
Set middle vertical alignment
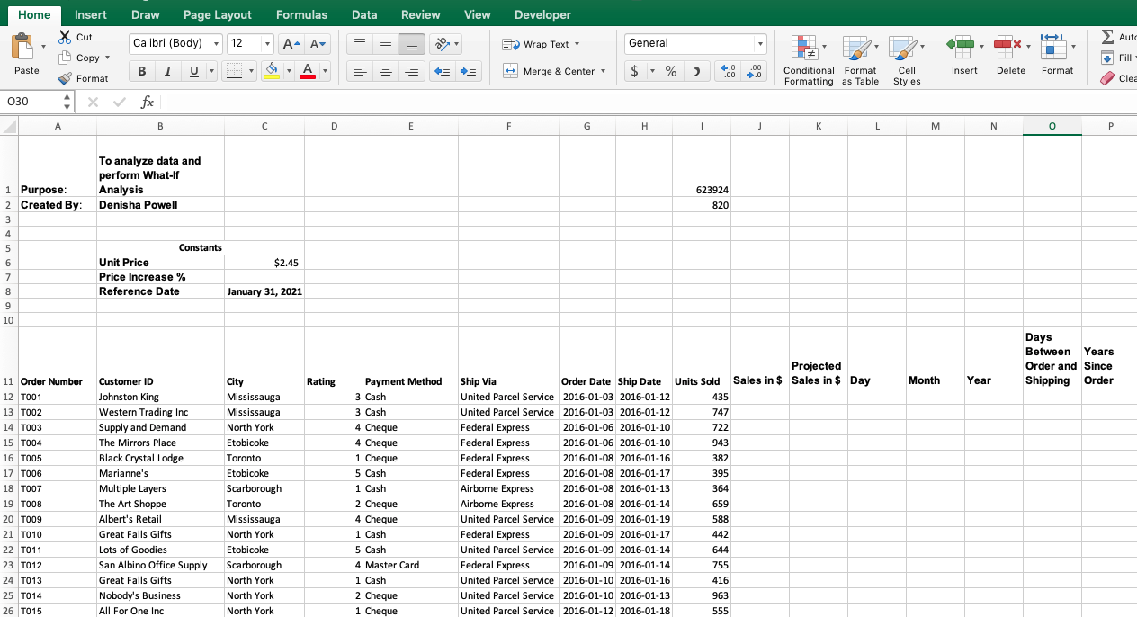[x=386, y=44]
